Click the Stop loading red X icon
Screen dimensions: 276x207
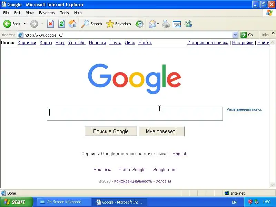pyautogui.click(x=50, y=24)
